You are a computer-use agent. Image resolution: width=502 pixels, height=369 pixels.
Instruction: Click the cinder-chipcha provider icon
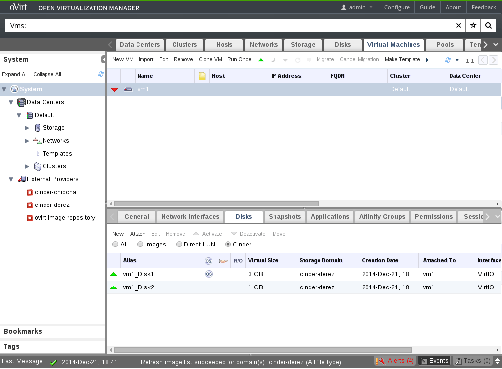coord(30,192)
